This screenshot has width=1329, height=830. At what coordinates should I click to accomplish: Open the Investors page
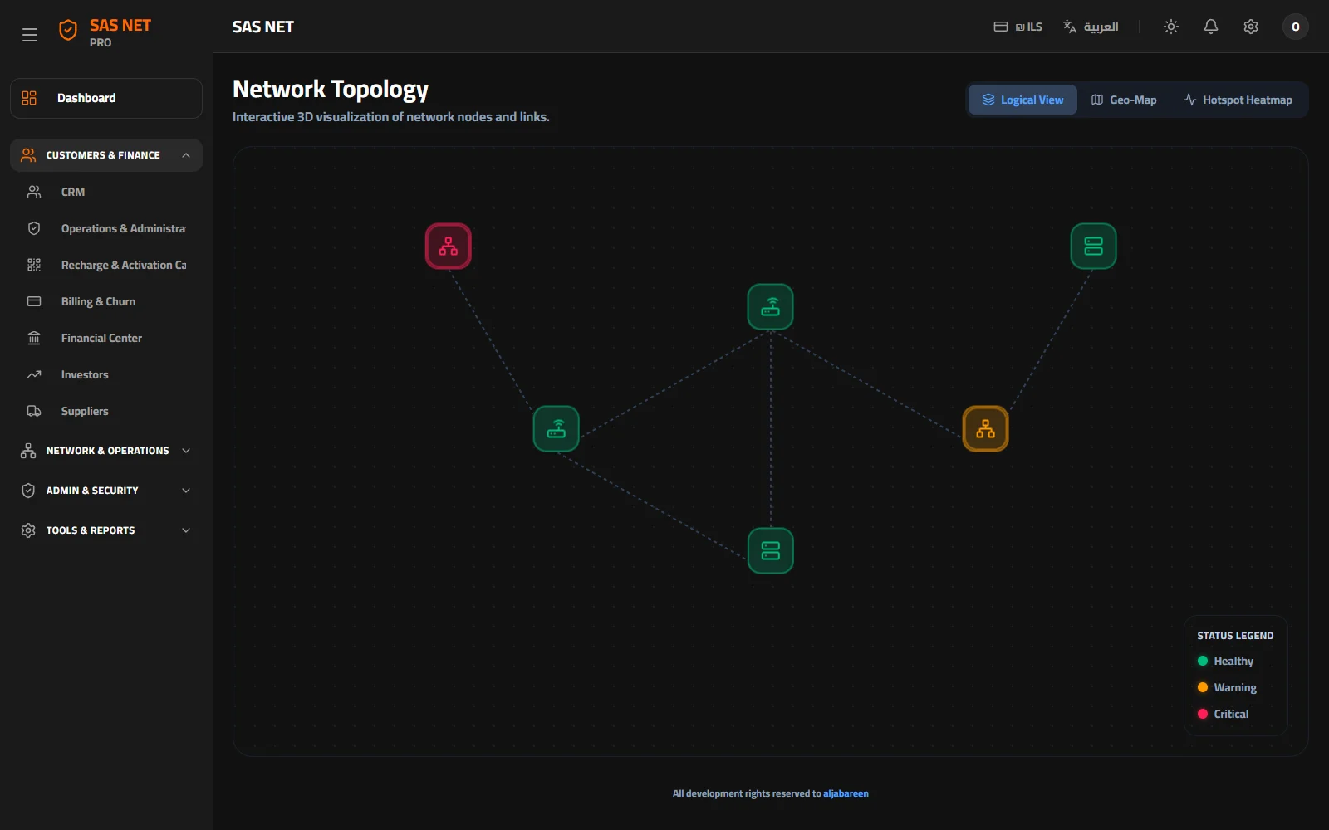click(x=106, y=374)
